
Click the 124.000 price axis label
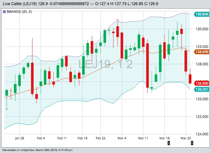[202, 134]
